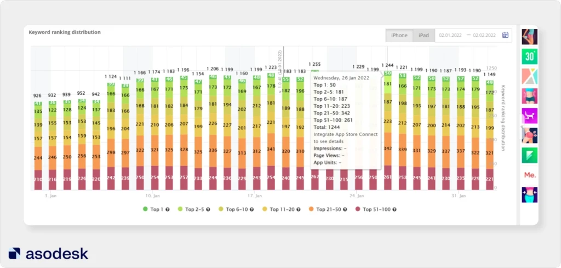Click the bar total labeled 1 229
Screen dimensions: 561x268
[x=358, y=66]
